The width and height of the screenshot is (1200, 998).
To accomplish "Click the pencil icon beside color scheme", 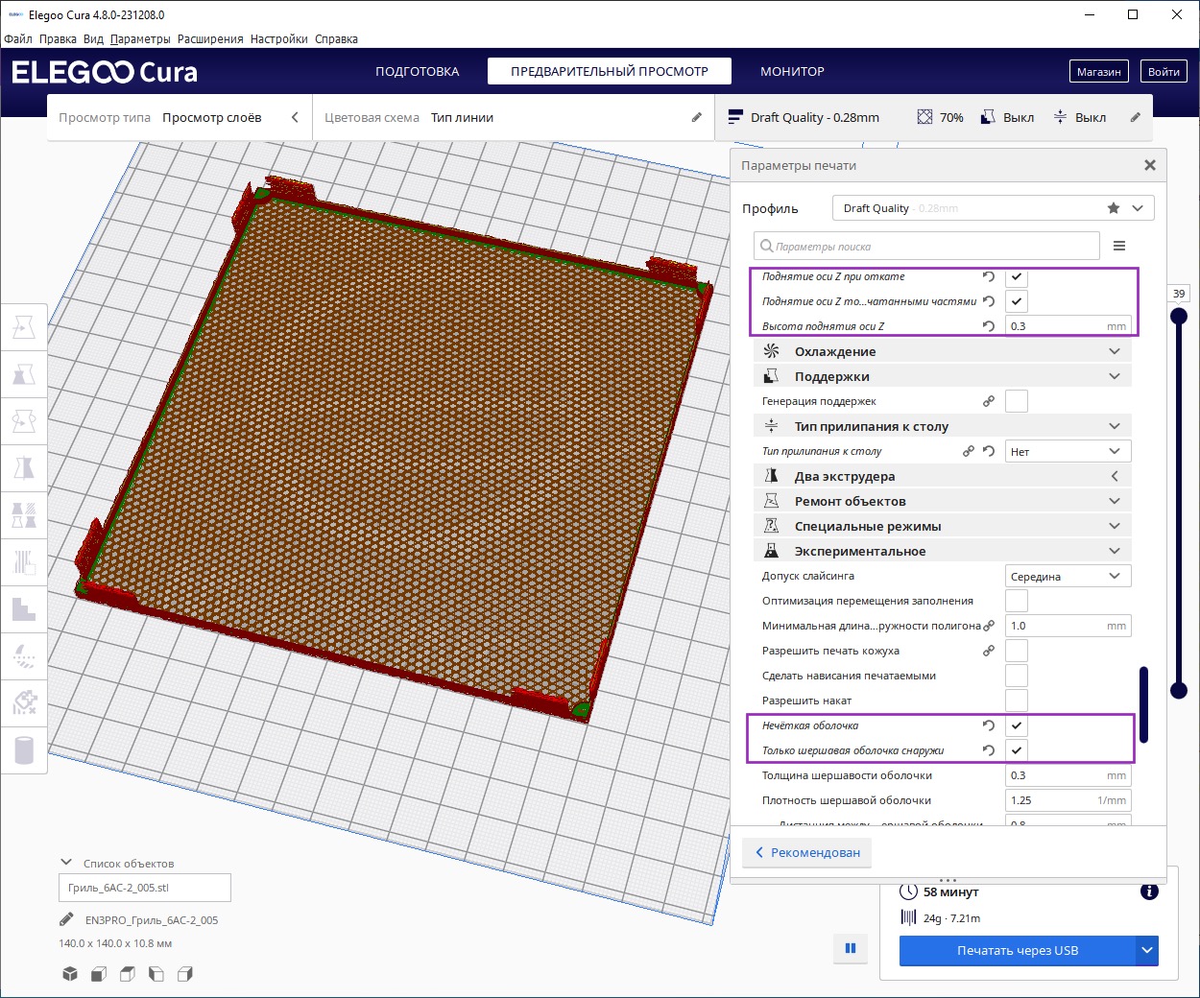I will click(x=696, y=117).
